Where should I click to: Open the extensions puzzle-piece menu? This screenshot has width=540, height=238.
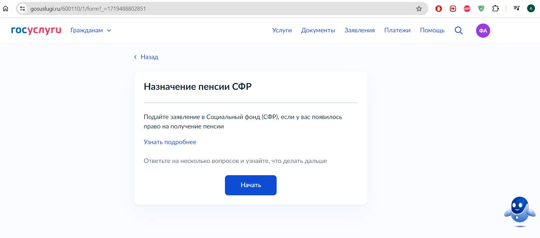point(496,8)
